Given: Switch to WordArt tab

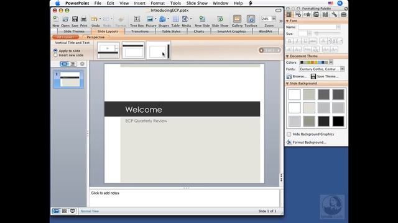Looking at the screenshot, I should click(266, 32).
